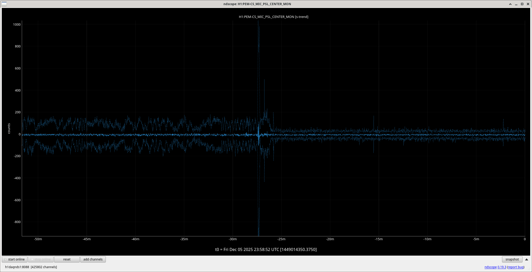
Task: Maximize the ndscope window
Action: click(x=522, y=4)
